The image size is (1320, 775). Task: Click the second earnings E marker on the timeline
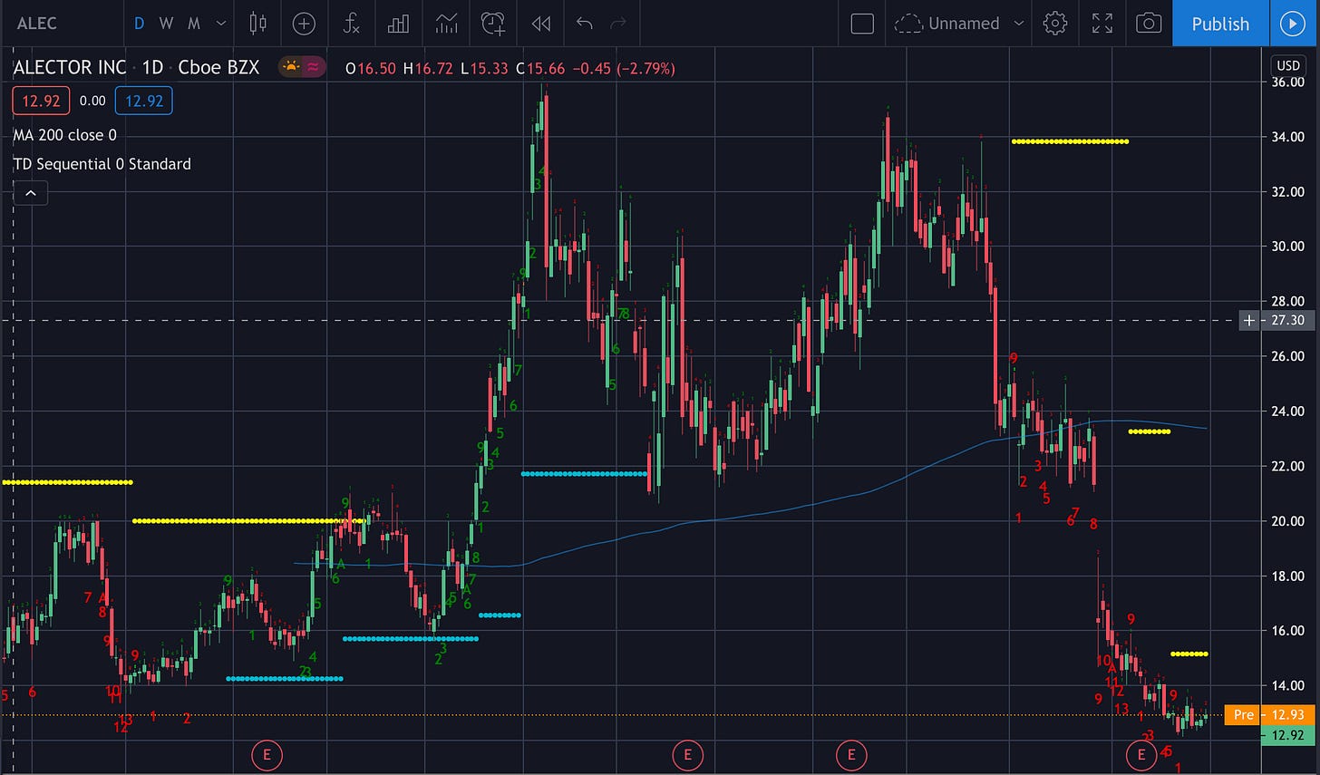687,754
